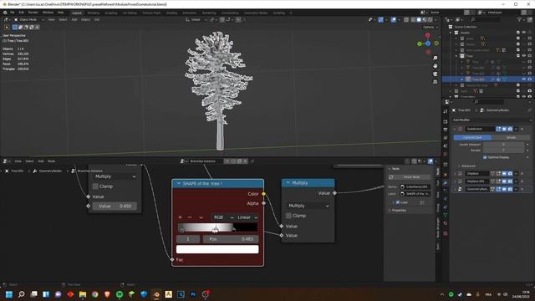Toggle viewport overlays icon
The image size is (535, 301).
[394, 20]
